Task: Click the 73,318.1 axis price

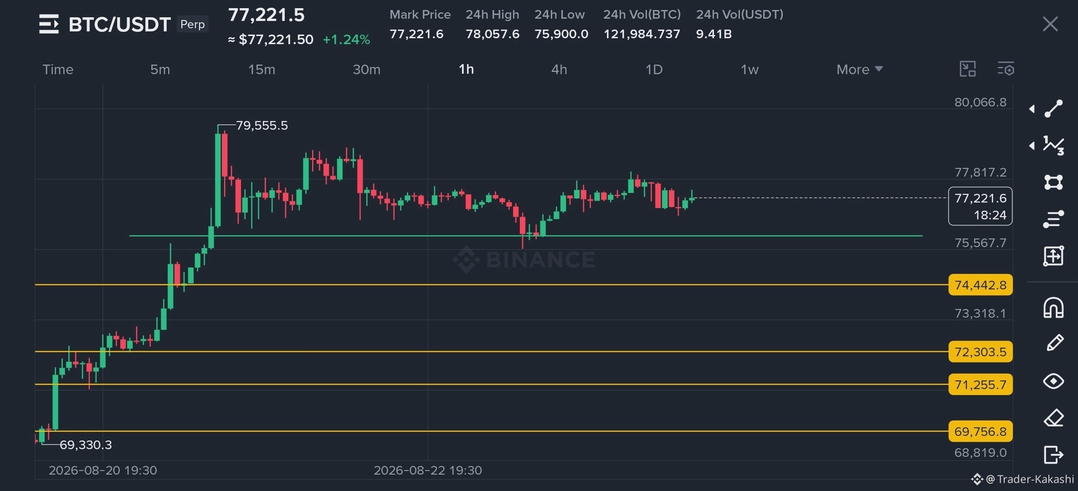Action: [x=980, y=314]
